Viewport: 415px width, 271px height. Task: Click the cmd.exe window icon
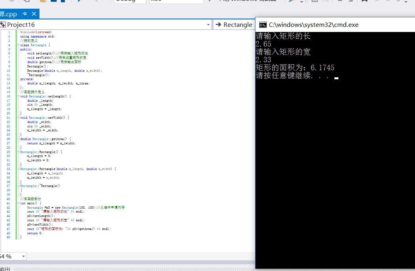(x=263, y=25)
